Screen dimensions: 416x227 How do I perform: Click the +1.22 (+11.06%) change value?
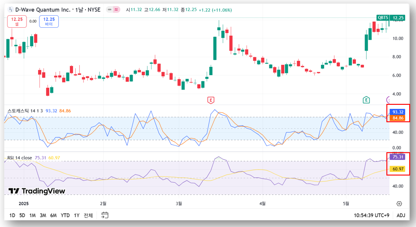[x=215, y=10]
